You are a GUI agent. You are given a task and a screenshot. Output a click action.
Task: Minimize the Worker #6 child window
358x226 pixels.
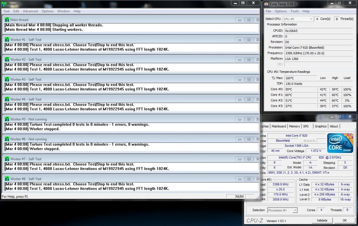[240, 139]
